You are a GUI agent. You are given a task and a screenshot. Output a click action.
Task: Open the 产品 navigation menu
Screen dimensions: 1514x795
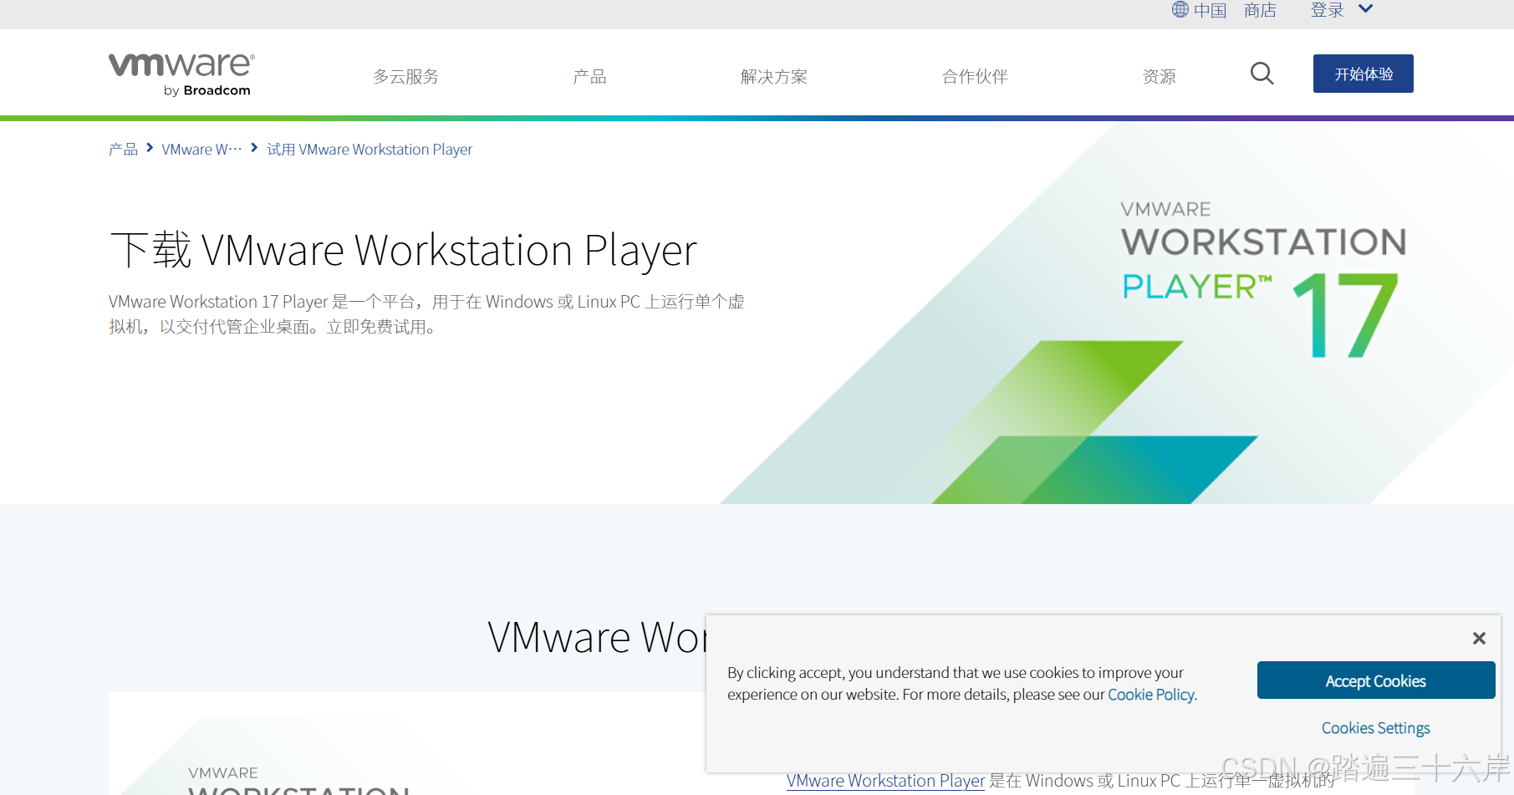coord(589,77)
